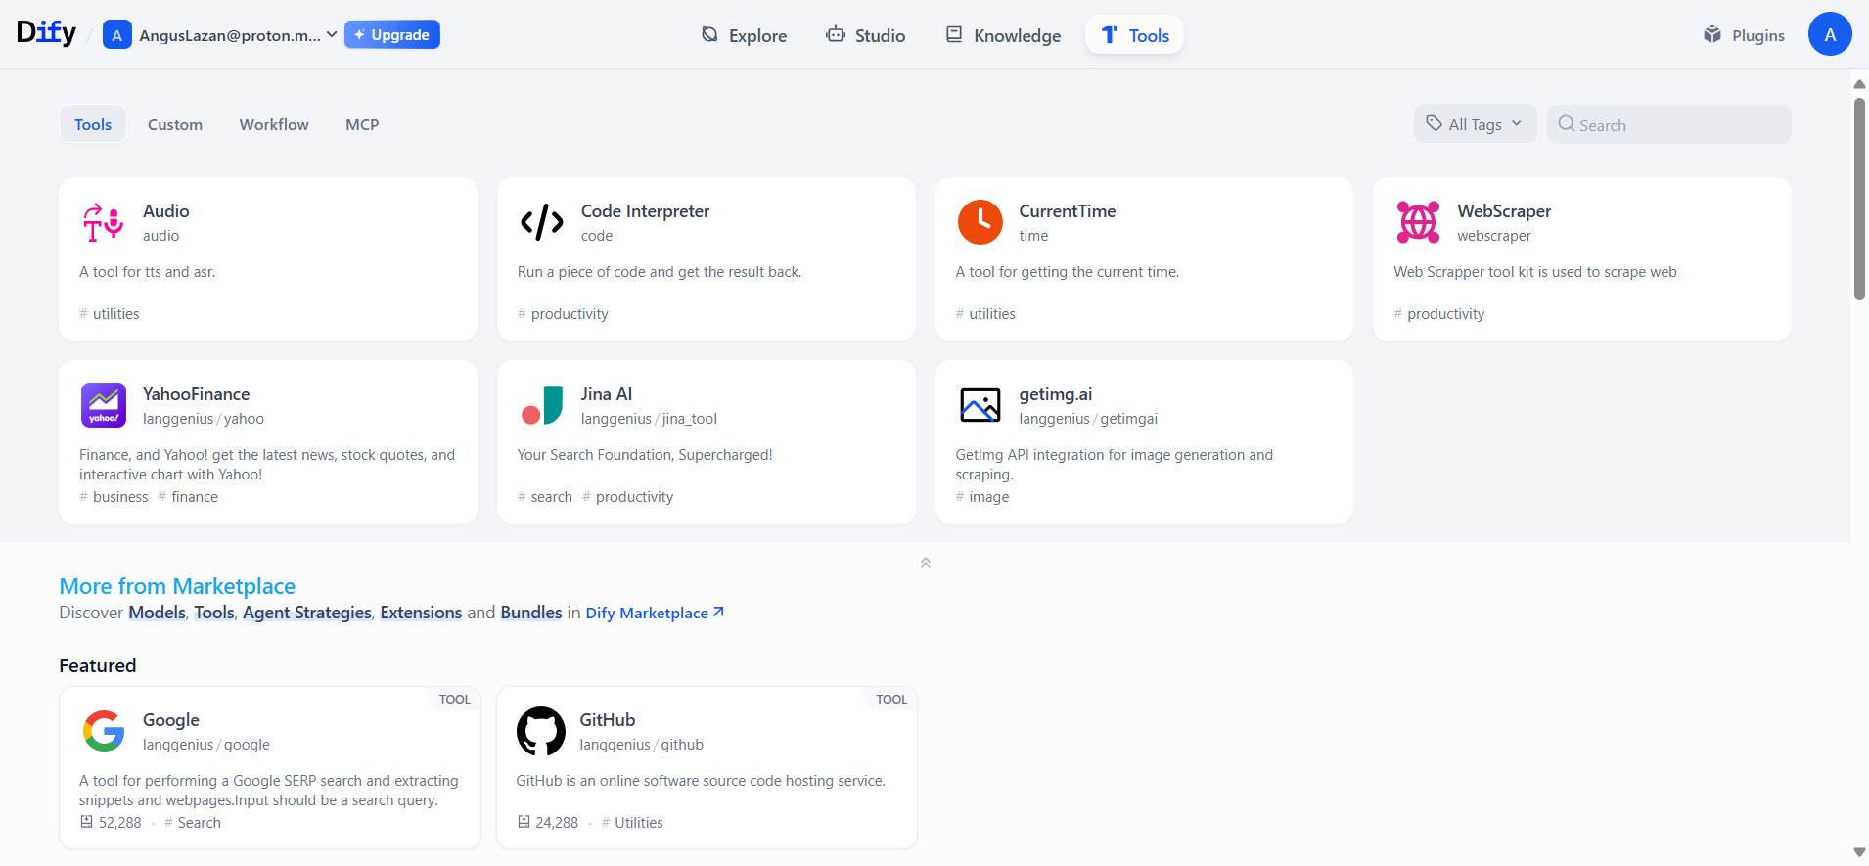This screenshot has height=866, width=1869.
Task: Click the GitHub octocat icon
Action: [x=541, y=731]
